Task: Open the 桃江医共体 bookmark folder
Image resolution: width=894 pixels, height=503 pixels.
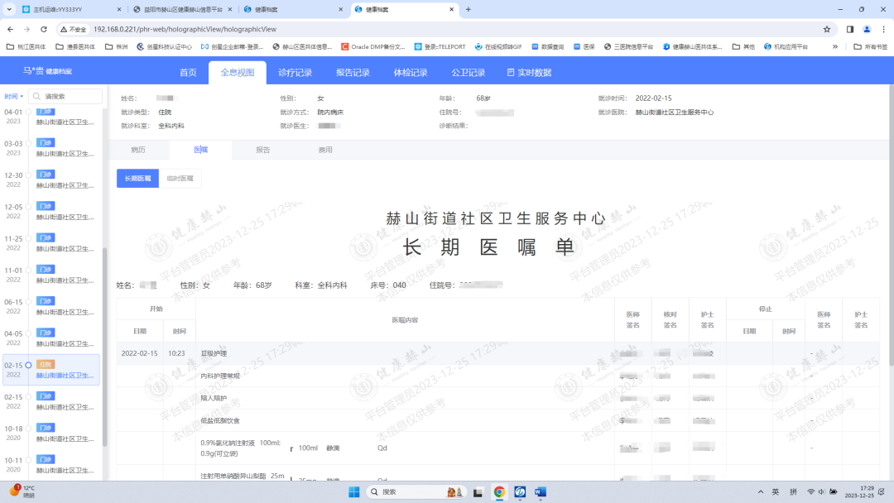Action: point(26,46)
